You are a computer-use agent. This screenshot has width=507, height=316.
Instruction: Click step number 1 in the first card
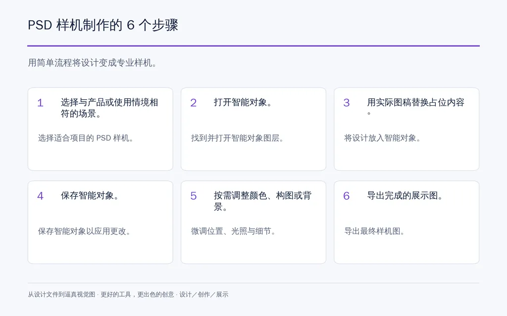[40, 103]
